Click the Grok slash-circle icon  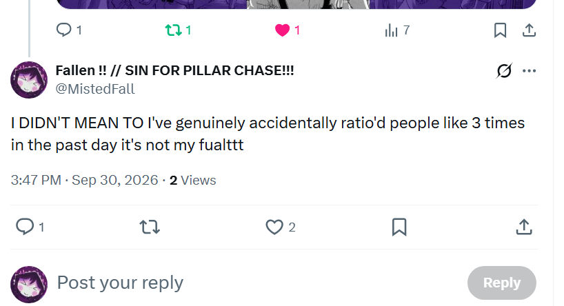pos(504,70)
